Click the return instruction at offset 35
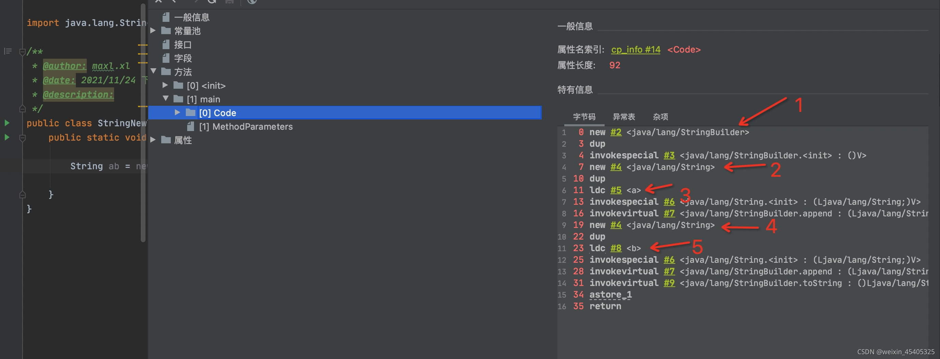The image size is (940, 359). coord(605,306)
